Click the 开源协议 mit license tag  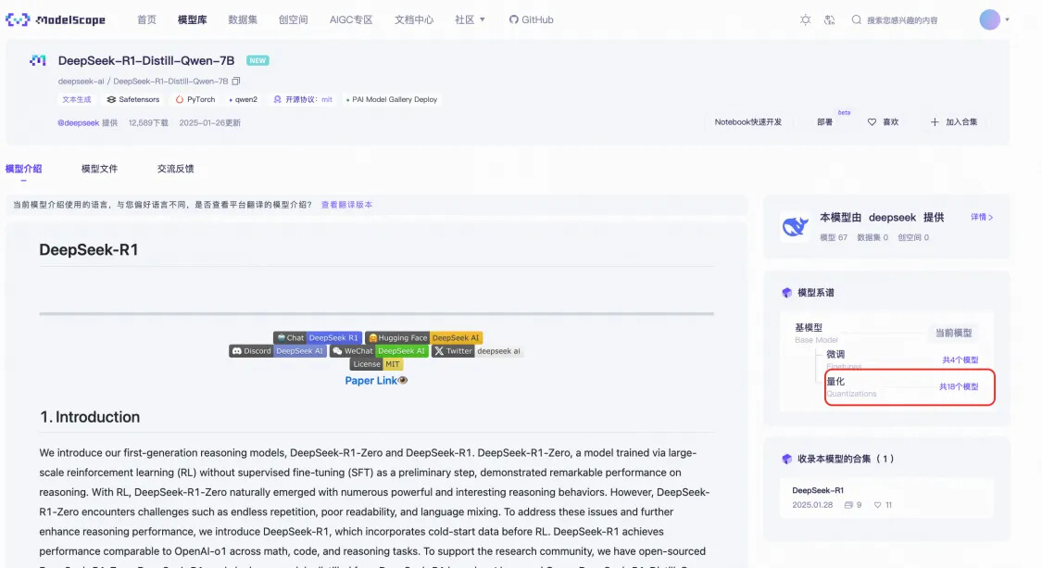point(302,100)
